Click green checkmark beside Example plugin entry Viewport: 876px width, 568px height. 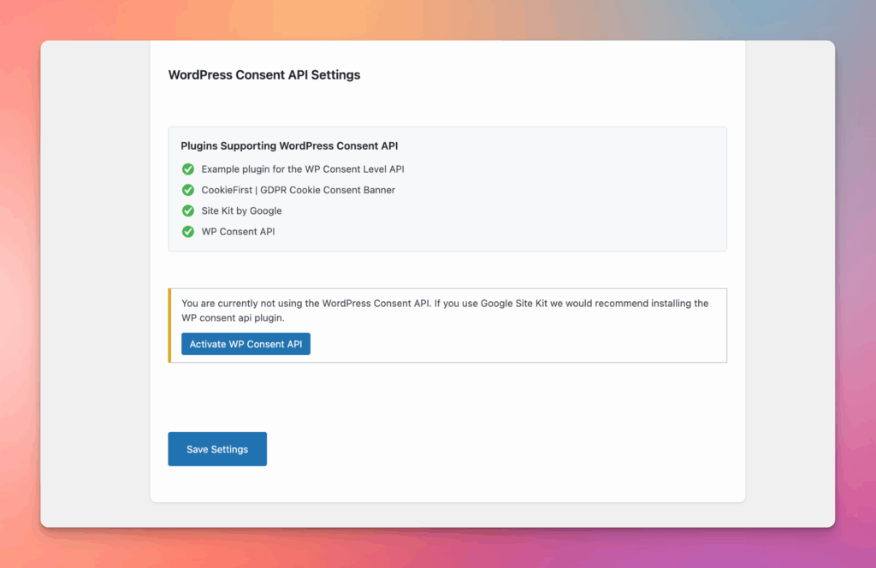tap(188, 169)
